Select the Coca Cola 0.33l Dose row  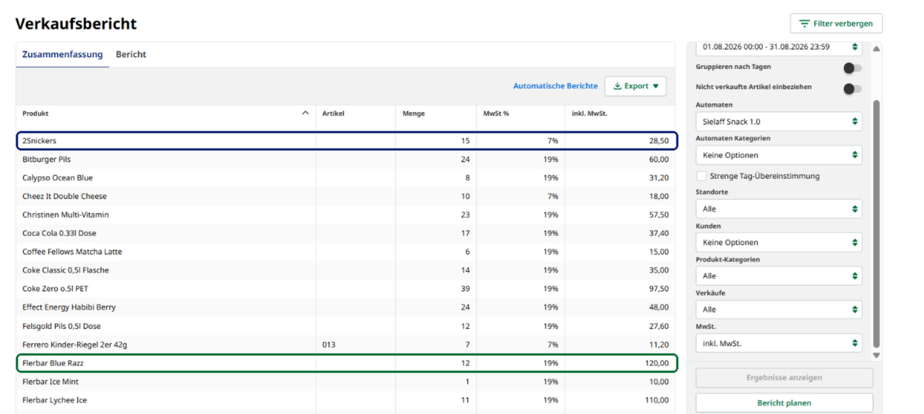[346, 233]
